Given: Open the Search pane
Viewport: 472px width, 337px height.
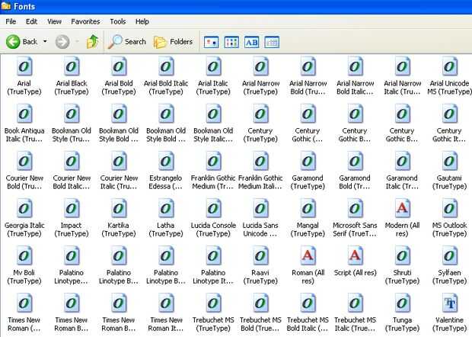Looking at the screenshot, I should 127,42.
